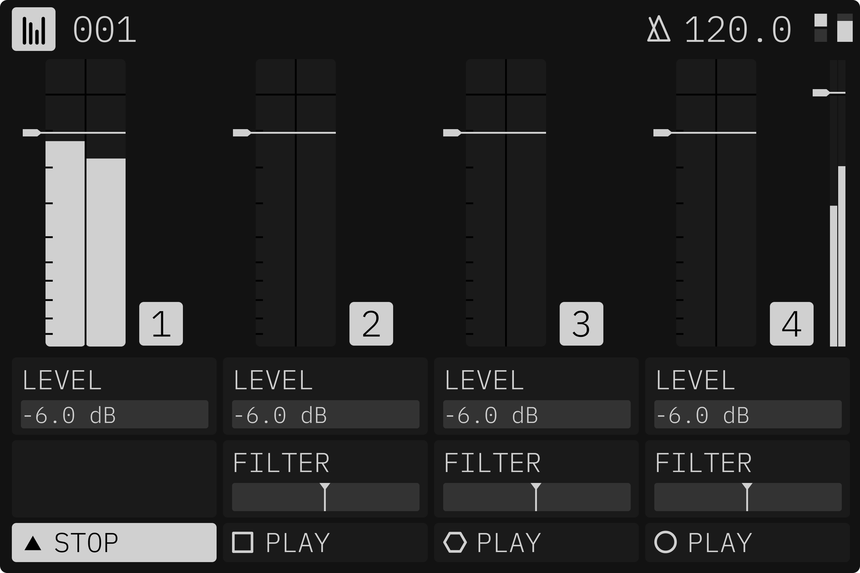Click the circle icon on track 4 PLAY

tap(666, 542)
